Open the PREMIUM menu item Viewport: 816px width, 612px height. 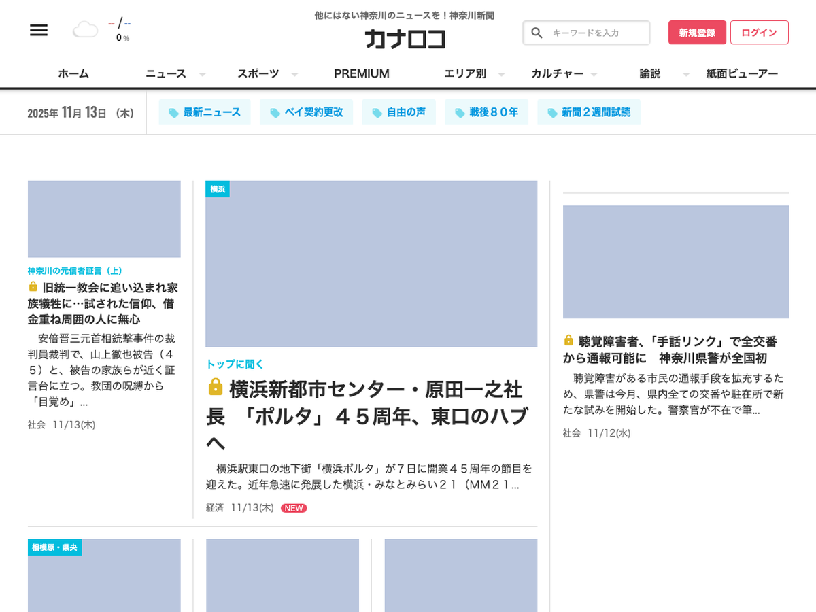pos(361,73)
